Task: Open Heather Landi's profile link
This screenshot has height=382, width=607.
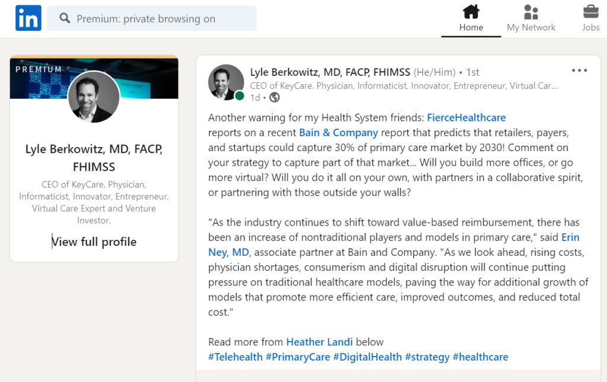Action: pyautogui.click(x=320, y=342)
